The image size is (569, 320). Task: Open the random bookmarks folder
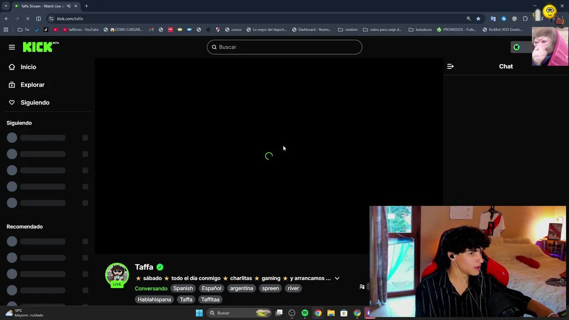coord(348,30)
